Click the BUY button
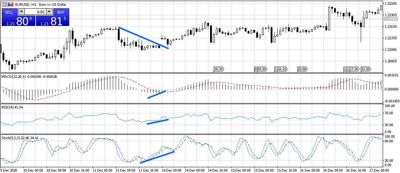 pyautogui.click(x=61, y=12)
